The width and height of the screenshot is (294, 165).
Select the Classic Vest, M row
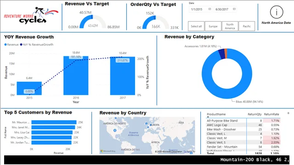[x=243, y=138]
